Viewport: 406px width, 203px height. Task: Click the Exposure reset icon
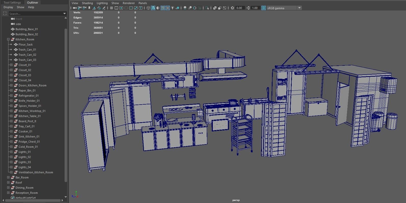coord(232,8)
